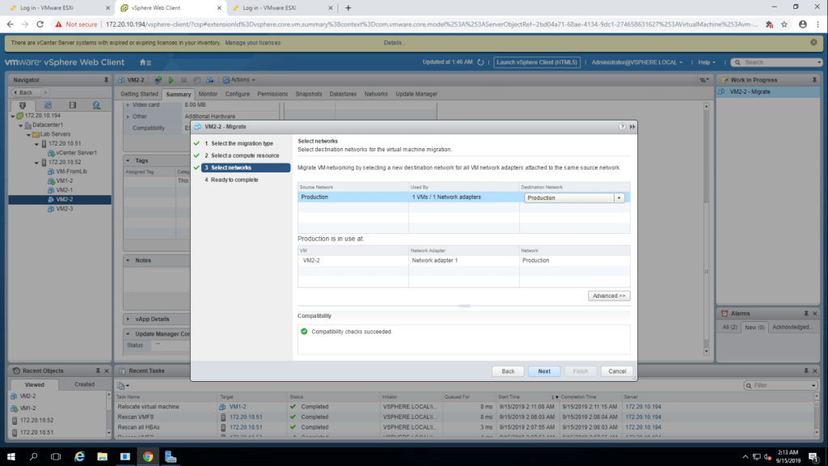
Task: Click the vSphere home menu icon
Action: [x=146, y=62]
